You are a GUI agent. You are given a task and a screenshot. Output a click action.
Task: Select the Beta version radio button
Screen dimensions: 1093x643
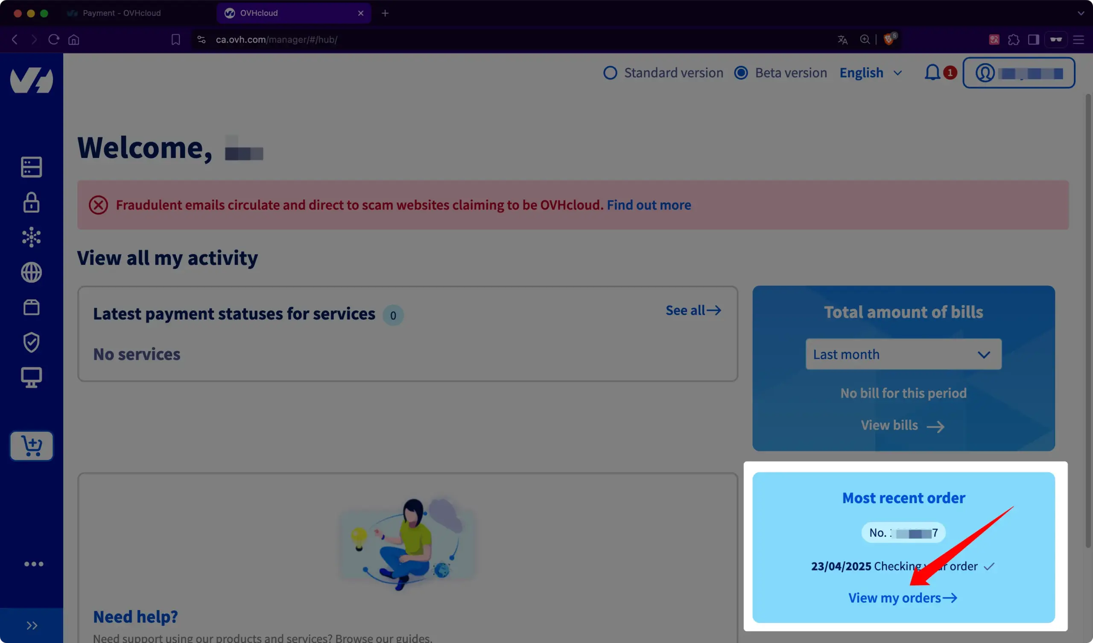pyautogui.click(x=741, y=73)
